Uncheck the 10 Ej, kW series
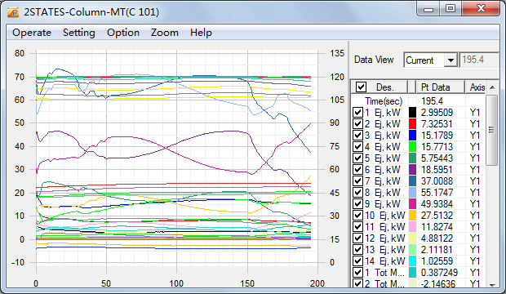This screenshot has height=294, width=506. tap(357, 215)
